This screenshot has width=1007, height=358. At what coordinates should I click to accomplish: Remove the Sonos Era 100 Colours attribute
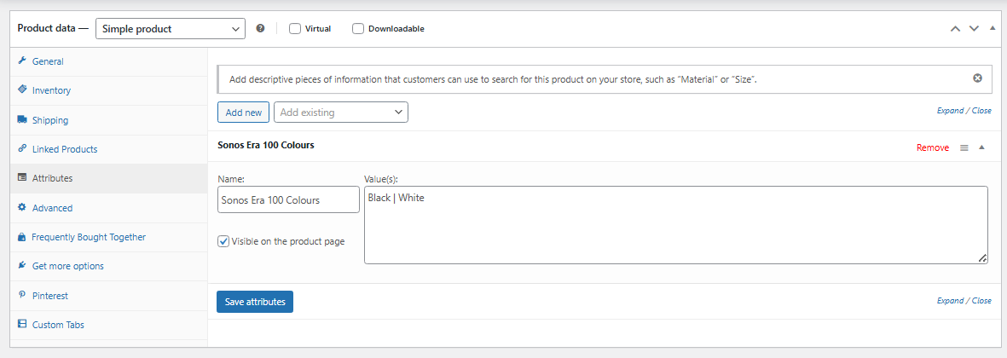pyautogui.click(x=933, y=147)
